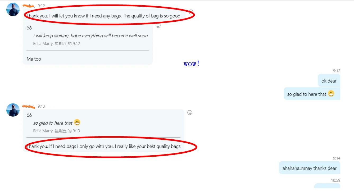Select the 'Me too' reply text

pos(34,59)
